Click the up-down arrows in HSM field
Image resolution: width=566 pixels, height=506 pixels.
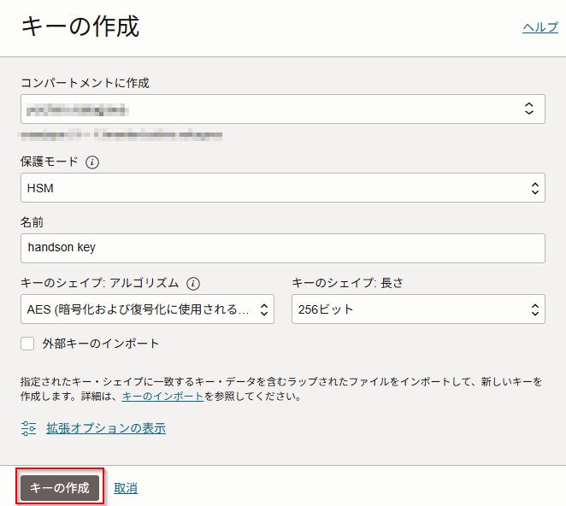click(535, 188)
